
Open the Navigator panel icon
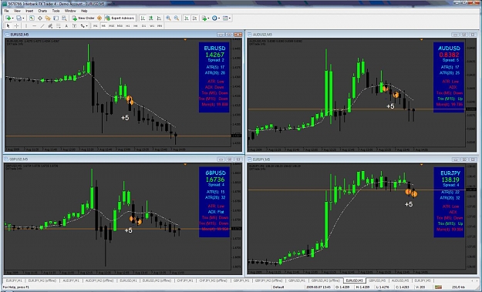48,18
